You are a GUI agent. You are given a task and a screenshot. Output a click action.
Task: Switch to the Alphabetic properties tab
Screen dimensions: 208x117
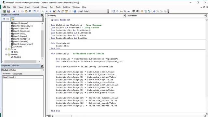click(x=6, y=73)
